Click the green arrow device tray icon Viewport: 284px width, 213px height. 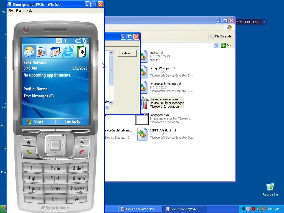[258, 209]
